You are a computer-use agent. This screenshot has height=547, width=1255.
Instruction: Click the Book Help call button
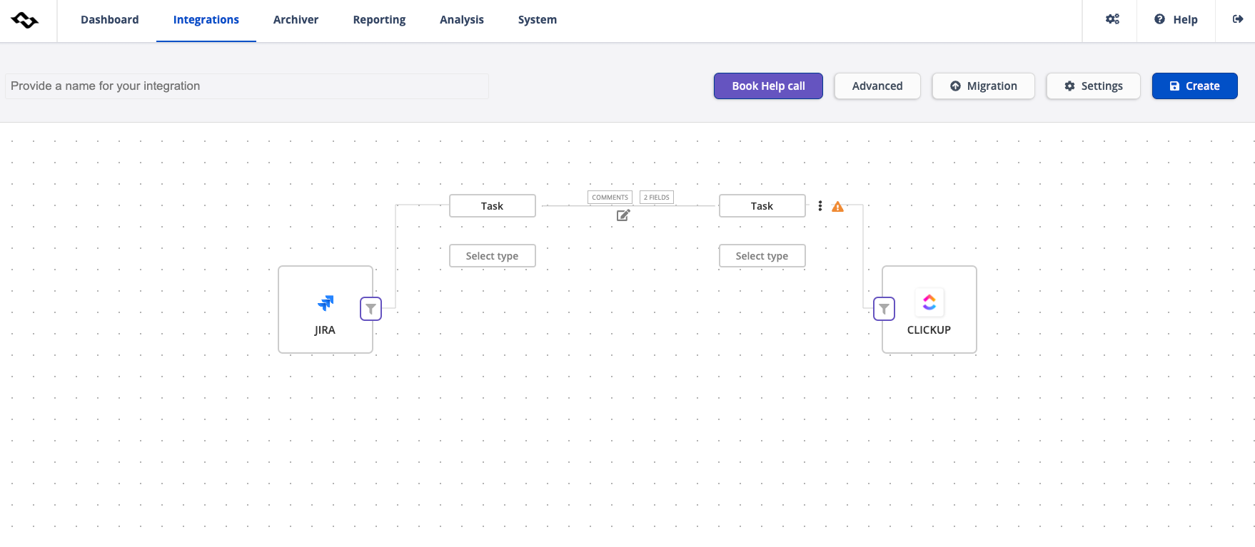click(x=768, y=86)
